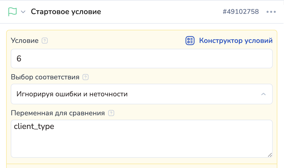284x168 pixels.
Task: Click the condition constructor list icon
Action: (x=190, y=41)
